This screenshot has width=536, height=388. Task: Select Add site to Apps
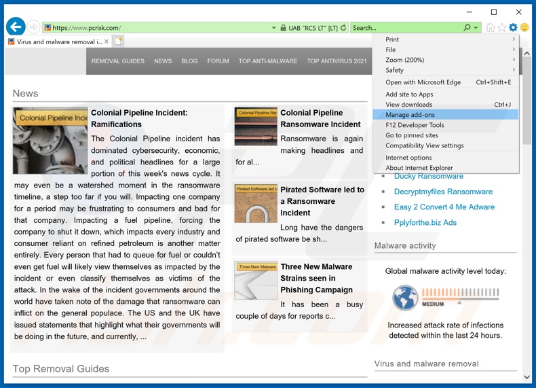(x=445, y=94)
